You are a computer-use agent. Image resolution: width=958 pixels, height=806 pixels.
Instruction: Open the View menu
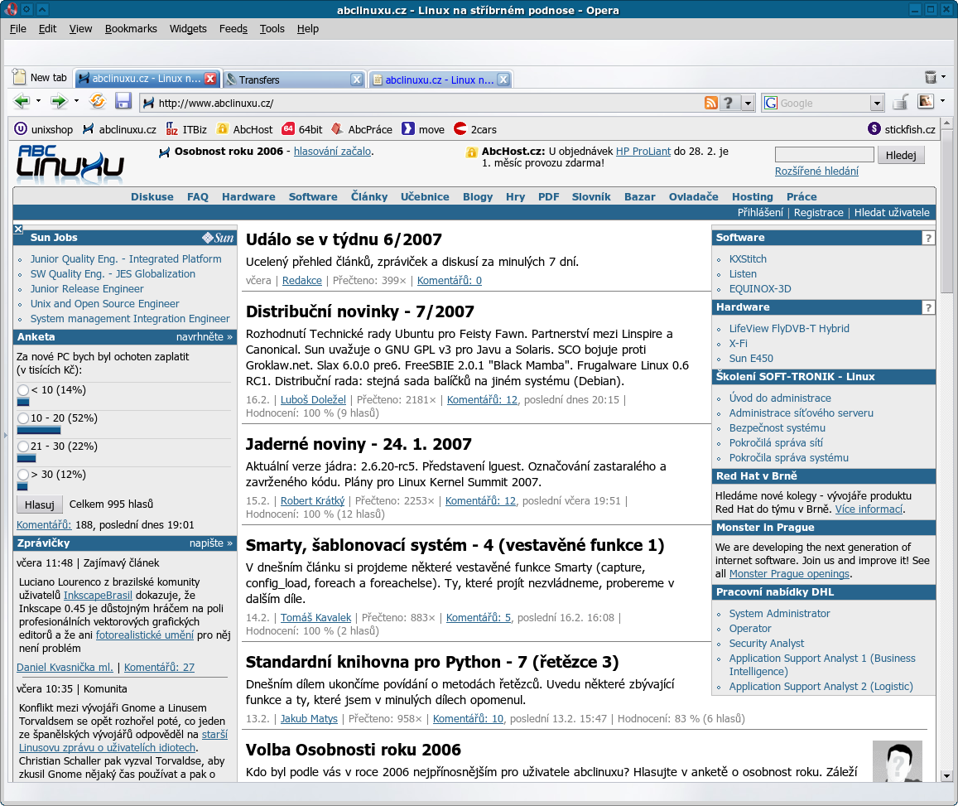click(x=80, y=29)
